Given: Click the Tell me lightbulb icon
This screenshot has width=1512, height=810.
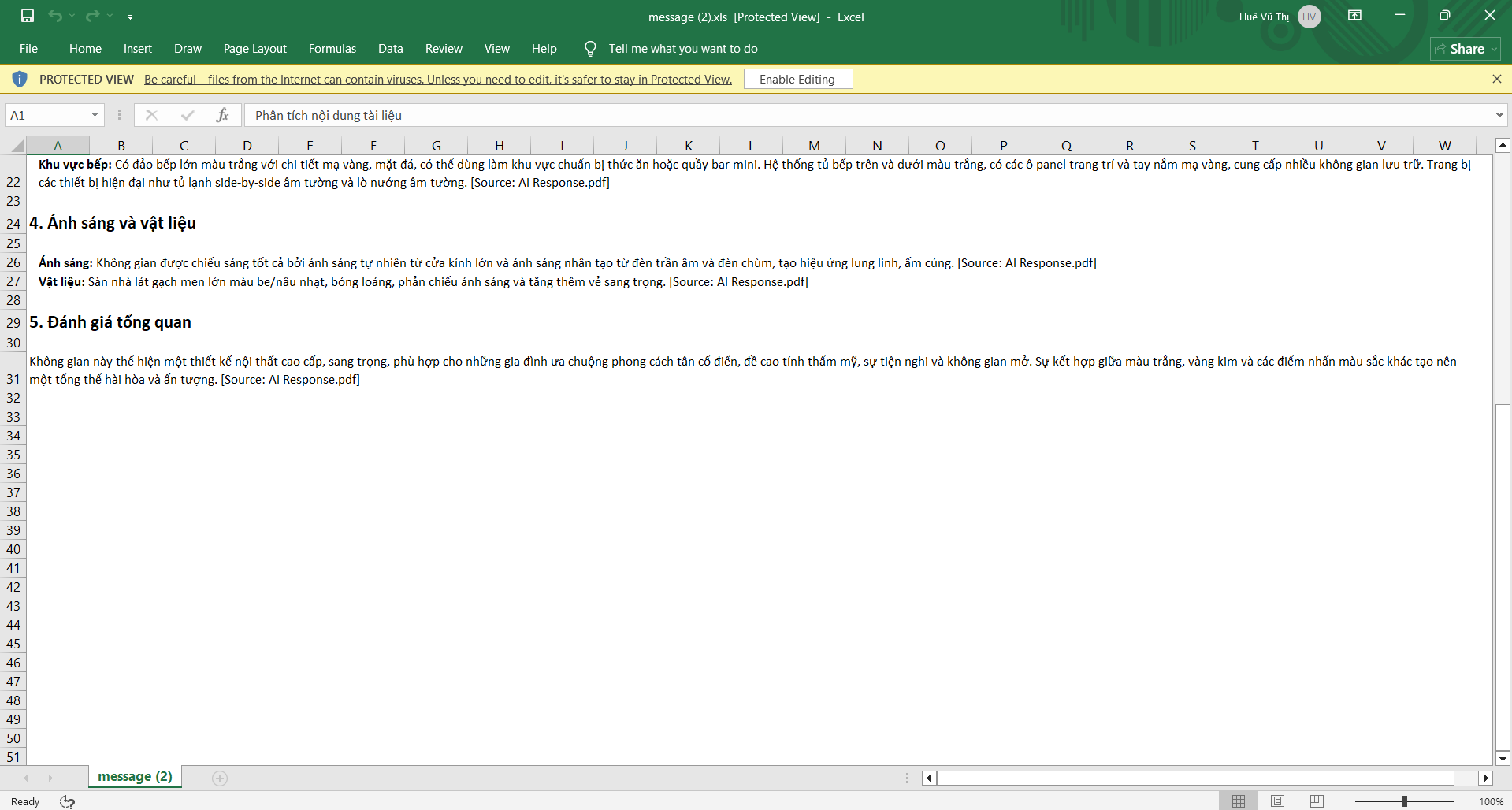Looking at the screenshot, I should point(590,49).
